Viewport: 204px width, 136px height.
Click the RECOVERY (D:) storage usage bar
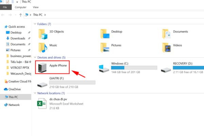(188, 68)
